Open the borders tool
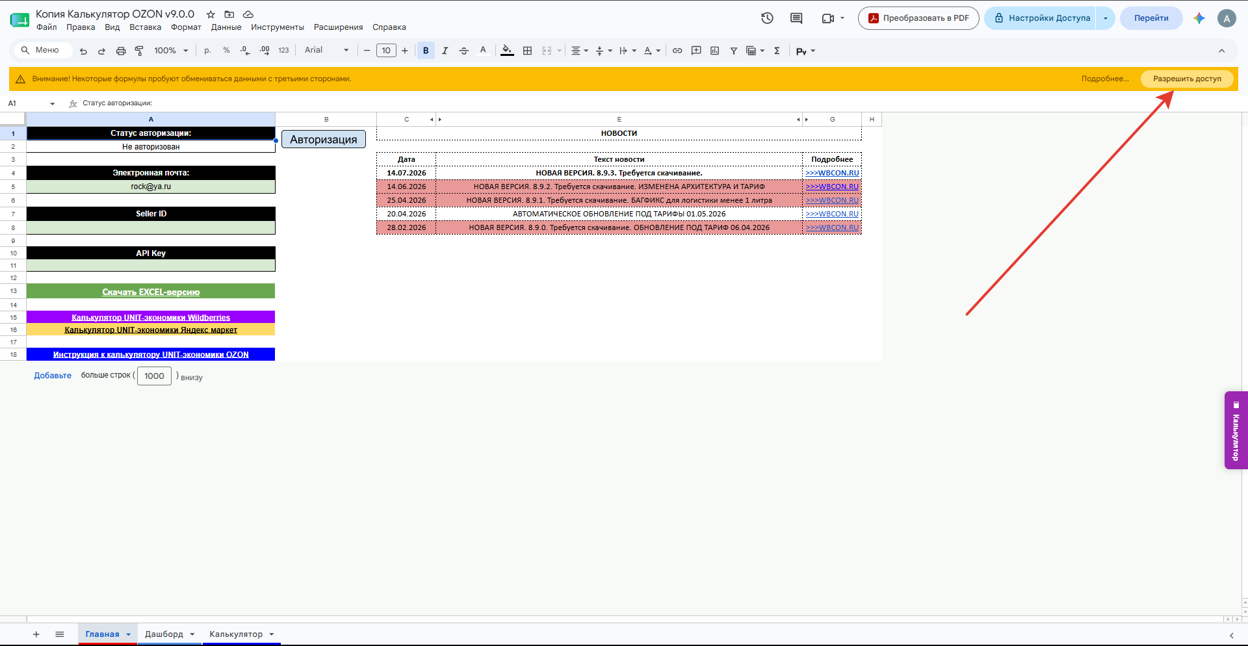The image size is (1248, 646). coord(528,51)
